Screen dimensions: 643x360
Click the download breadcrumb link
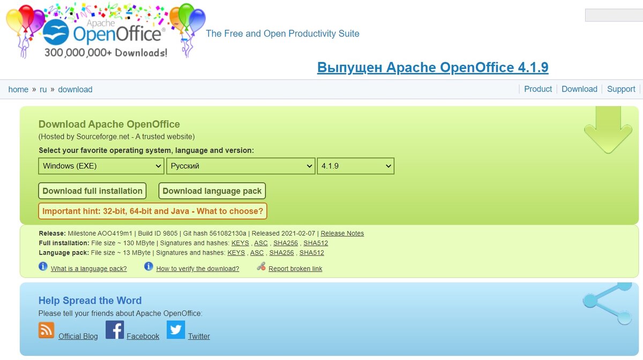point(75,89)
